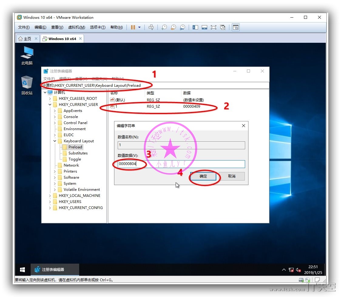This screenshot has height=297, width=341.
Task: Select value 1 with data 00000409
Action: click(155, 106)
